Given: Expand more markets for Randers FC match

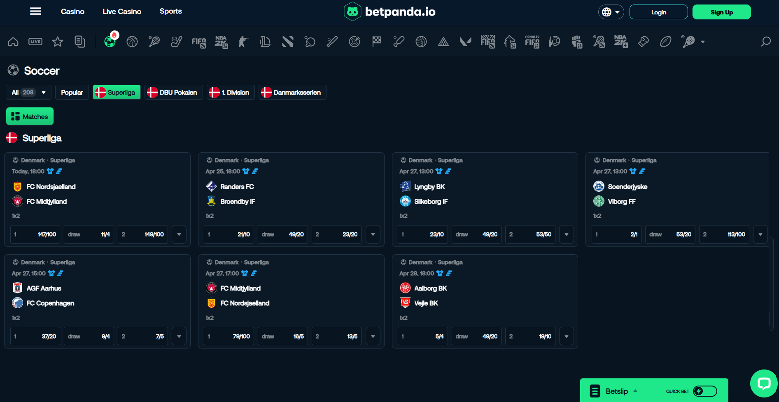Looking at the screenshot, I should pyautogui.click(x=373, y=235).
